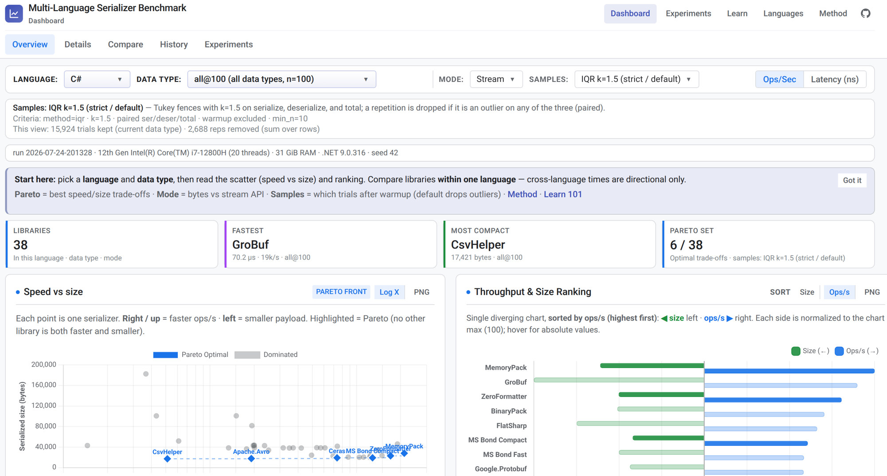Click the CsvHelper Pareto point
Screen dimensions: 887x476
(167, 459)
